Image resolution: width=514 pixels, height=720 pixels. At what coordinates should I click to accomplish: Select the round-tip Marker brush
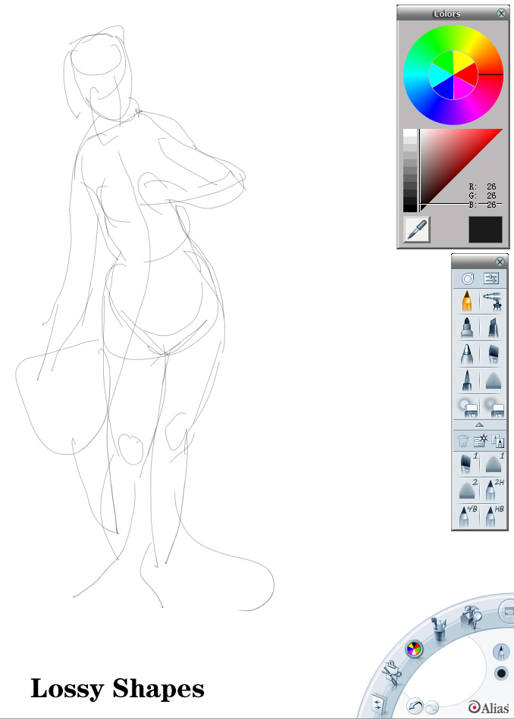(x=467, y=328)
